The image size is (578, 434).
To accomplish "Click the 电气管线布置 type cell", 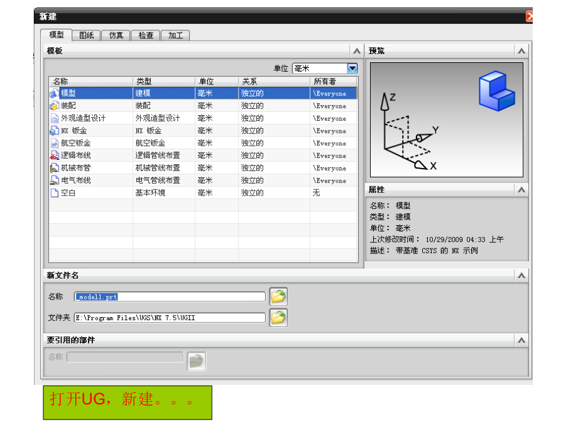I will click(158, 181).
